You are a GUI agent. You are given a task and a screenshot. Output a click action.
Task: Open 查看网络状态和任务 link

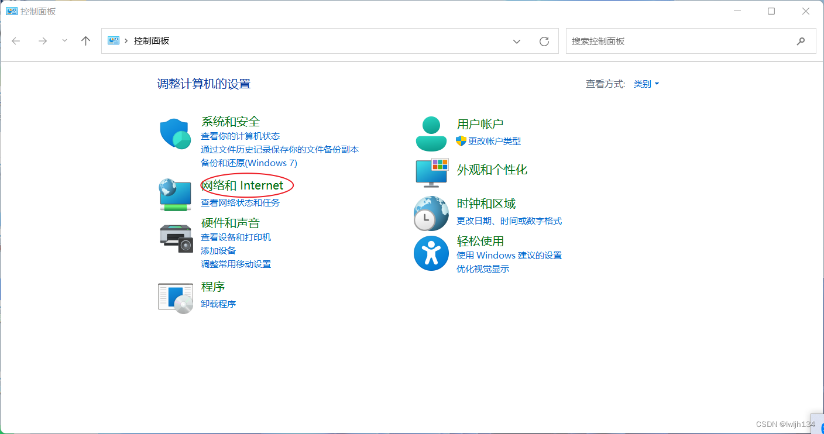coord(241,203)
